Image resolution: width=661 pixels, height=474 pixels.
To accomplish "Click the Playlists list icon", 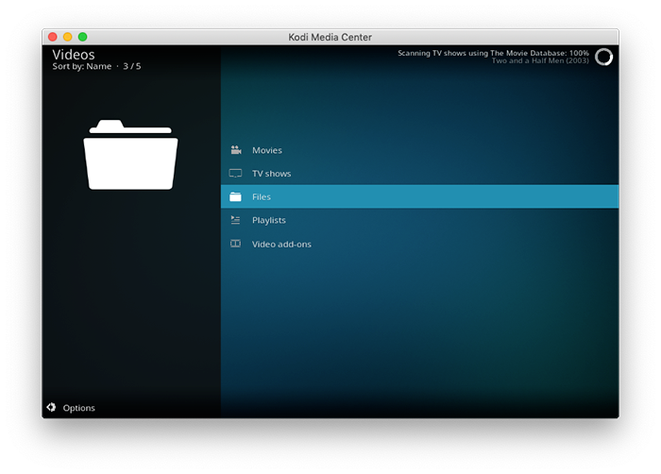I will [235, 220].
